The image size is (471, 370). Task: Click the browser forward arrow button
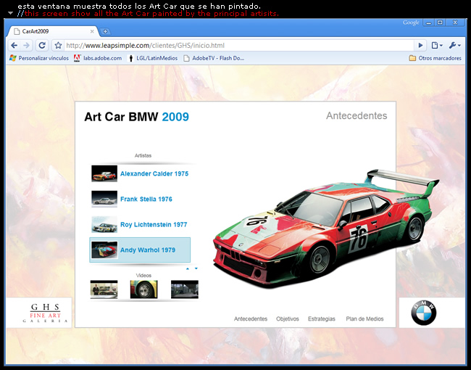pos(27,45)
